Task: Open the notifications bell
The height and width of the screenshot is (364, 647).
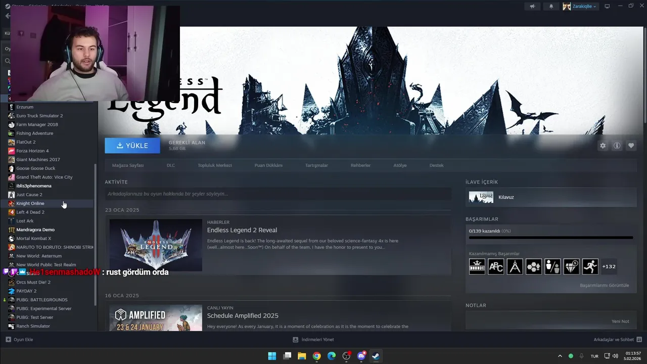Action: click(x=551, y=6)
